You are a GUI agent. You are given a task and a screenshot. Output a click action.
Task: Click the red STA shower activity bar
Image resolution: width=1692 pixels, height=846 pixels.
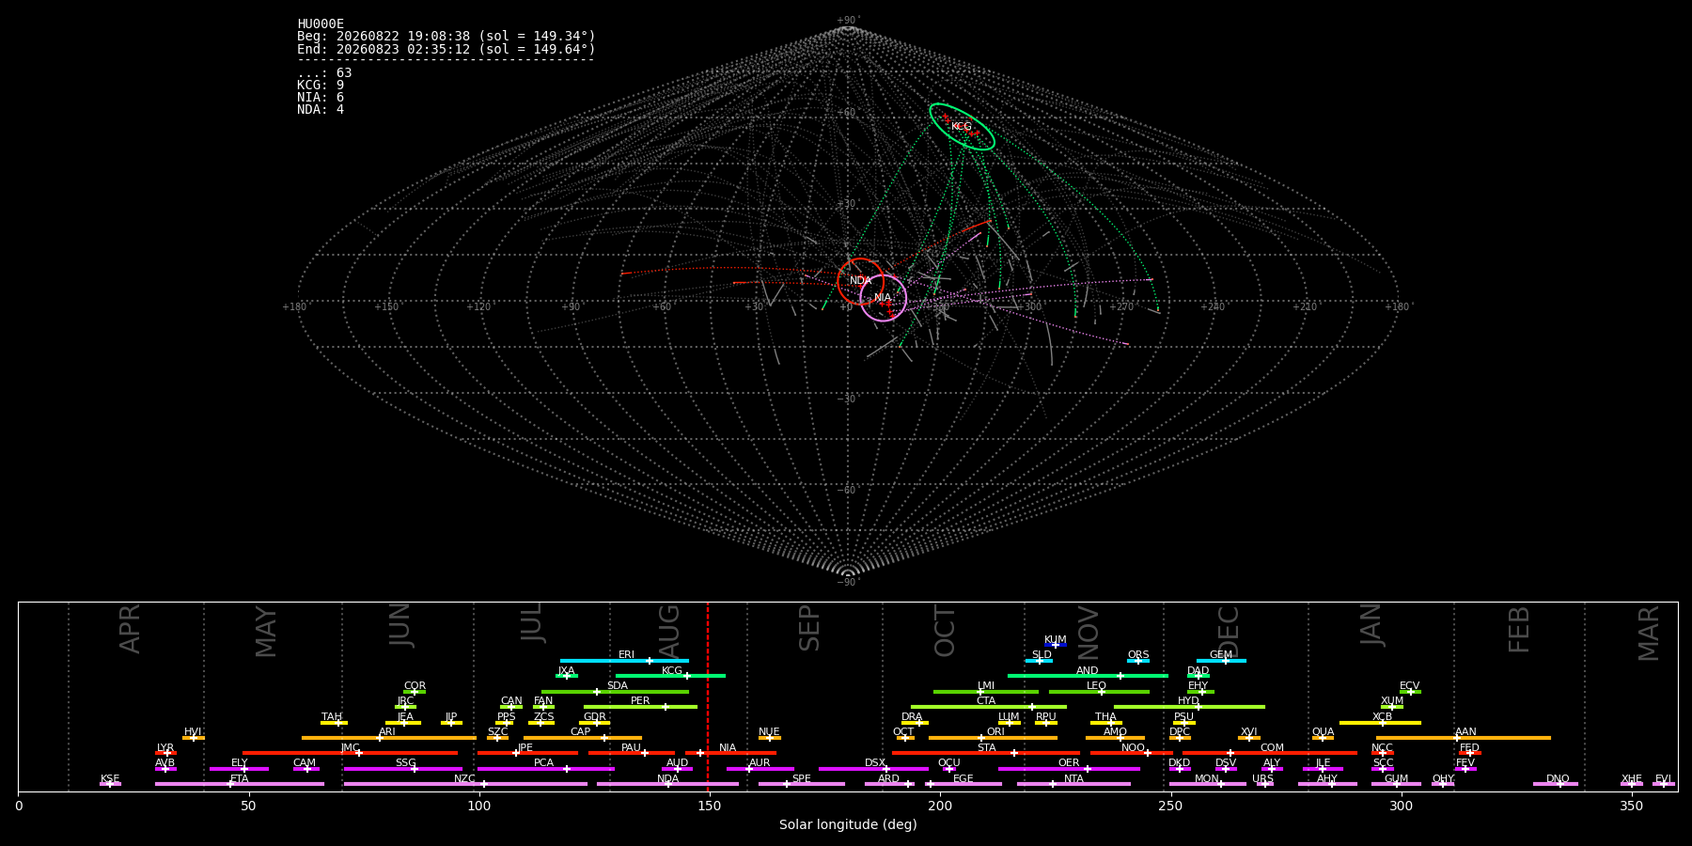(986, 753)
